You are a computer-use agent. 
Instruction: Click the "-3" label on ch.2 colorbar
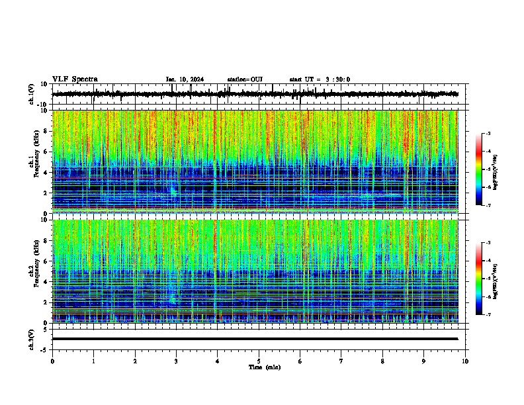pyautogui.click(x=488, y=243)
